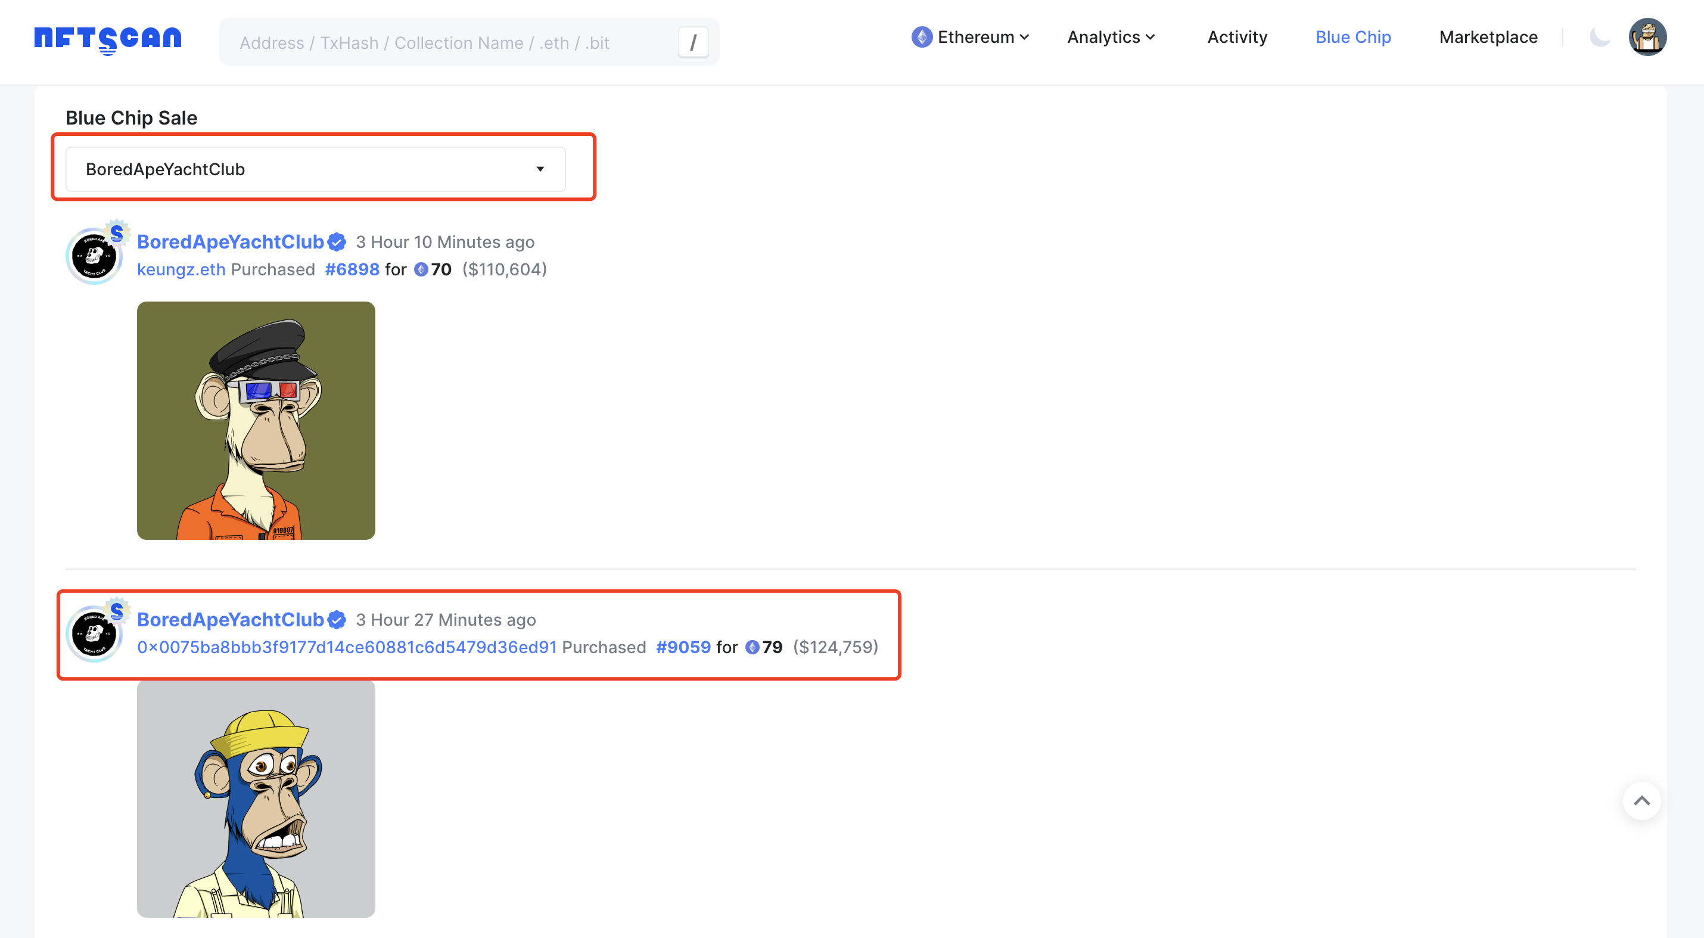The image size is (1704, 938).
Task: Switch to the Activity tab
Action: [1236, 37]
